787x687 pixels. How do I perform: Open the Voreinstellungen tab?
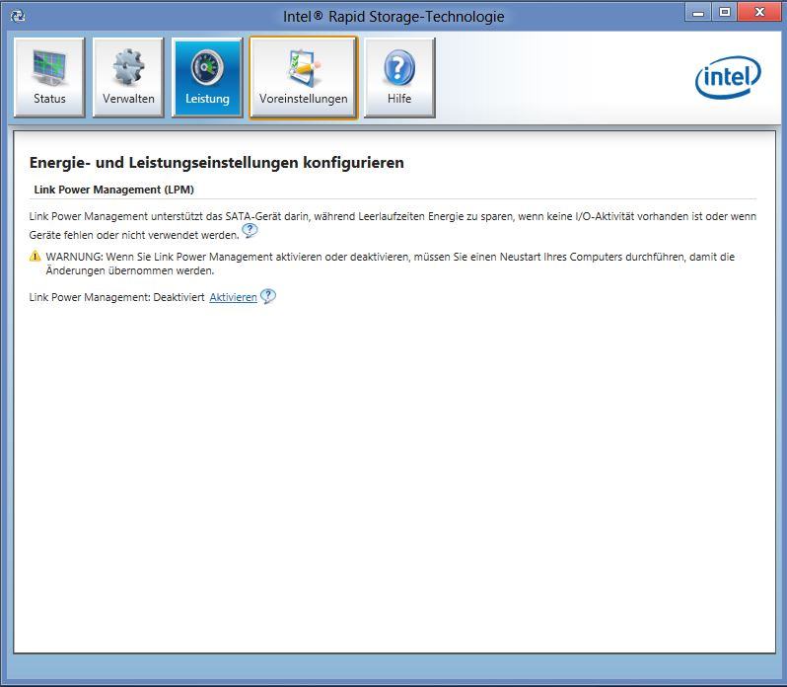point(304,77)
